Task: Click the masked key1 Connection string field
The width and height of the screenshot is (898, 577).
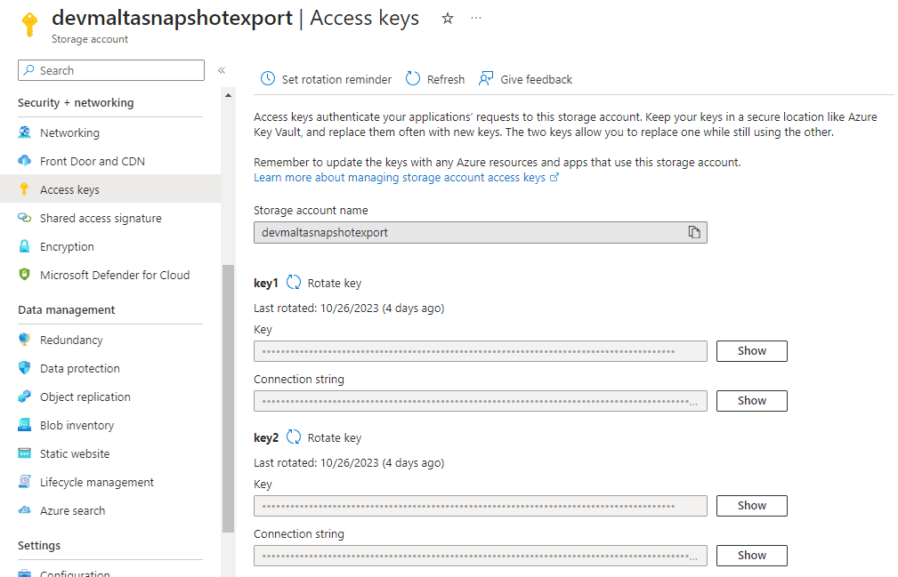Action: click(x=481, y=401)
